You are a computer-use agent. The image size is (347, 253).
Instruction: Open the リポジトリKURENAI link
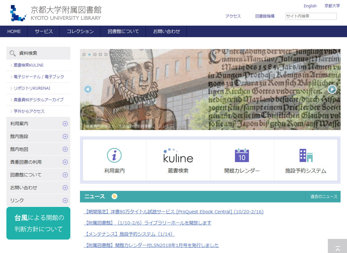(x=32, y=88)
